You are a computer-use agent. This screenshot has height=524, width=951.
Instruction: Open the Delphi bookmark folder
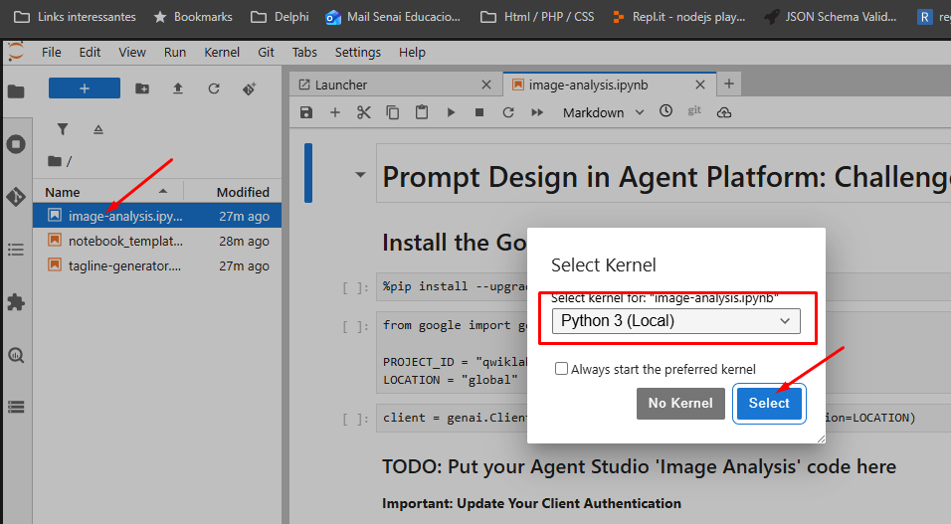(x=281, y=17)
